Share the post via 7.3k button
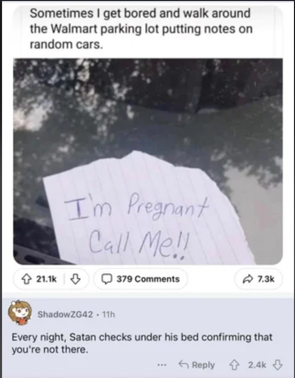 pyautogui.click(x=258, y=279)
